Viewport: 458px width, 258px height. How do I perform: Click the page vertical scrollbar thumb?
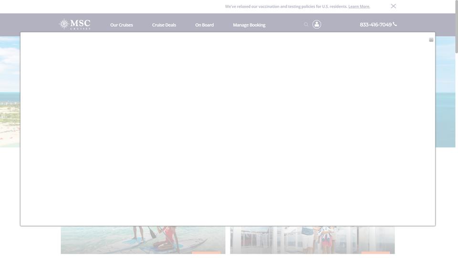[x=457, y=27]
